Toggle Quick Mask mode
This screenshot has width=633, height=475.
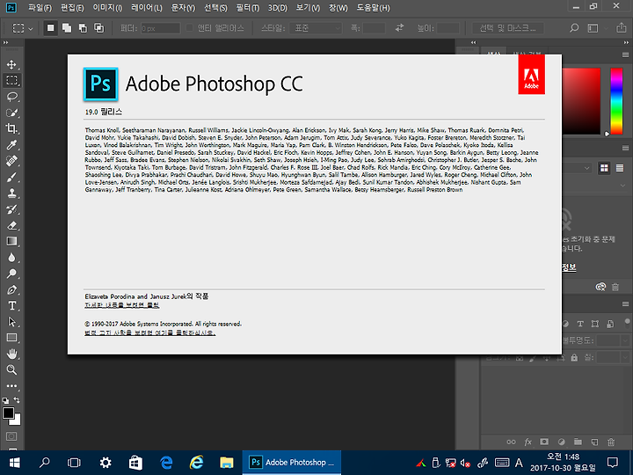11,436
